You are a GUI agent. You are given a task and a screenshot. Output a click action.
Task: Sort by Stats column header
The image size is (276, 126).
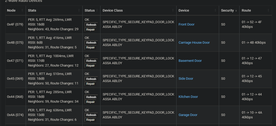pyautogui.click(x=32, y=11)
